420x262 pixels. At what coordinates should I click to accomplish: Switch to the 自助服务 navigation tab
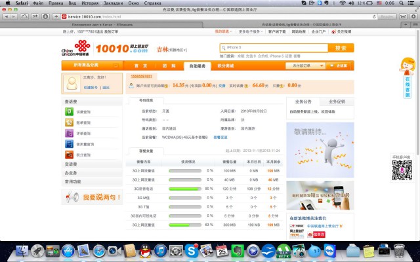pyautogui.click(x=198, y=66)
